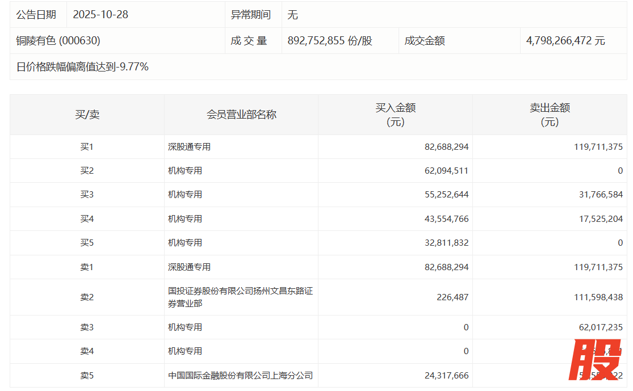
Task: Click the 买5 row label
Action: tap(87, 243)
